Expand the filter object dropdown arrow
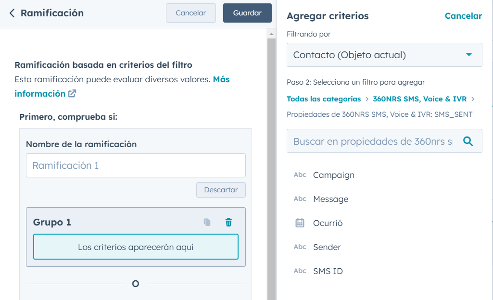This screenshot has width=493, height=300. [x=469, y=55]
